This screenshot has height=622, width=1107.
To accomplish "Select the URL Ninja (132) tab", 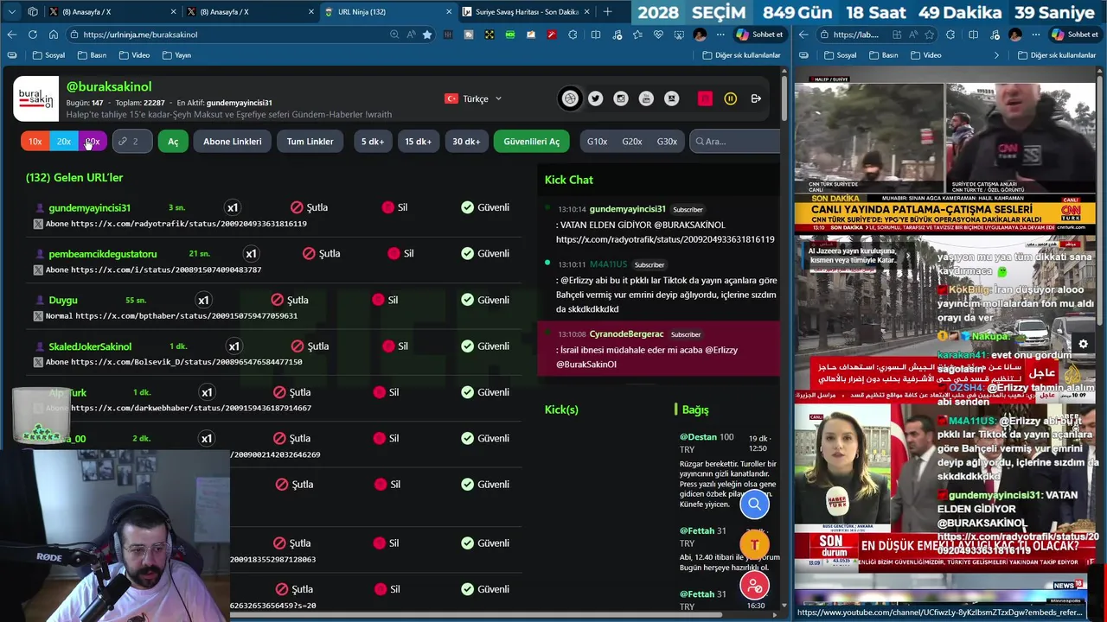I will [x=387, y=11].
